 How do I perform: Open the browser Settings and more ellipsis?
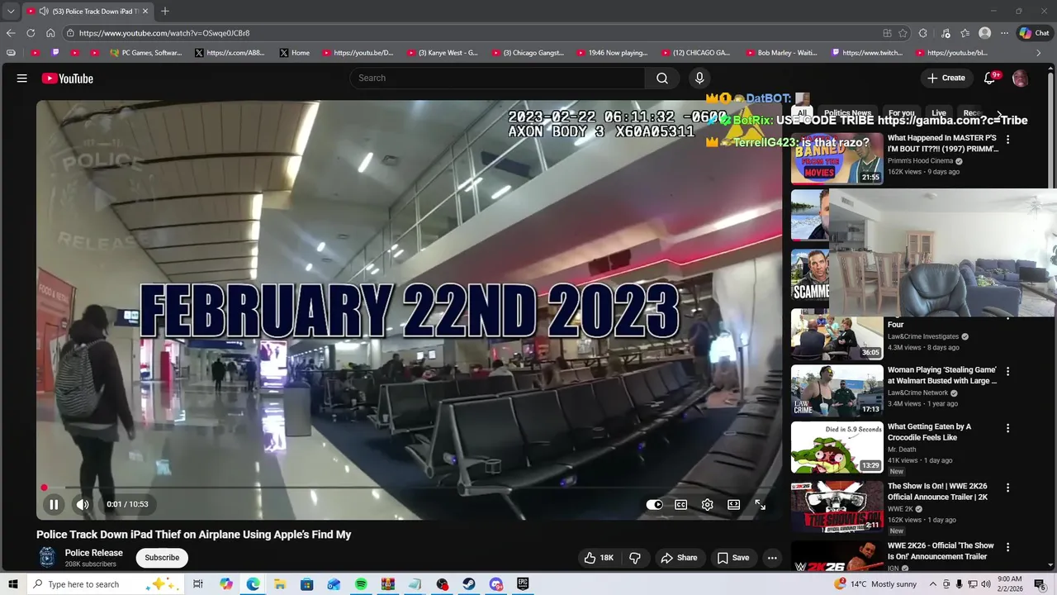click(x=1004, y=33)
